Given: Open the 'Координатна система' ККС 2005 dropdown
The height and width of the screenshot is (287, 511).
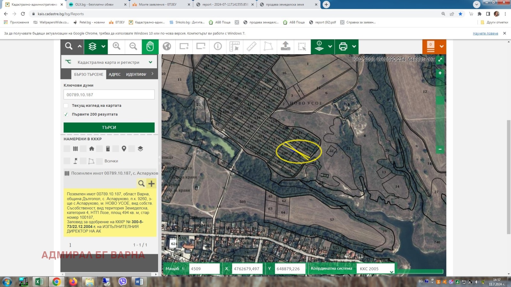Looking at the screenshot, I should coord(376,269).
